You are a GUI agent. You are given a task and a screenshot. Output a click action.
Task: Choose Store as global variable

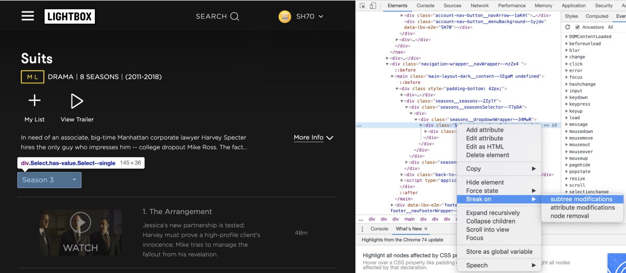499,252
